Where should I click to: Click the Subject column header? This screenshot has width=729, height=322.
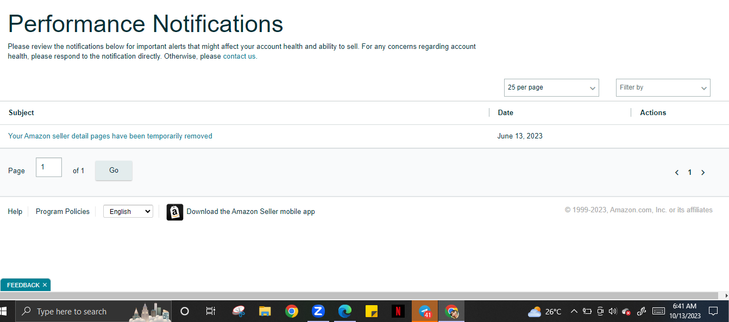tap(21, 112)
